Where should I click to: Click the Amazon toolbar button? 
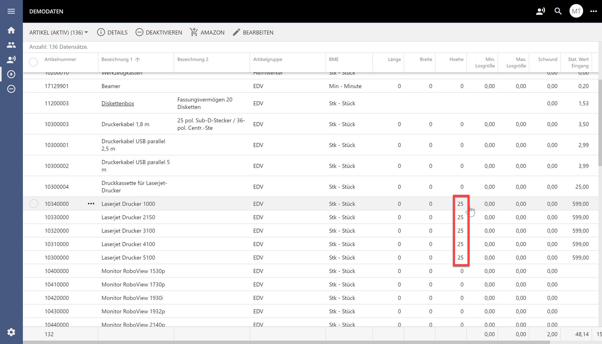point(207,32)
